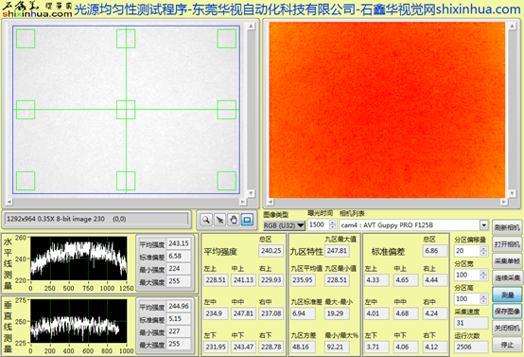Decrement 分区高 with down arrow

click(x=483, y=301)
